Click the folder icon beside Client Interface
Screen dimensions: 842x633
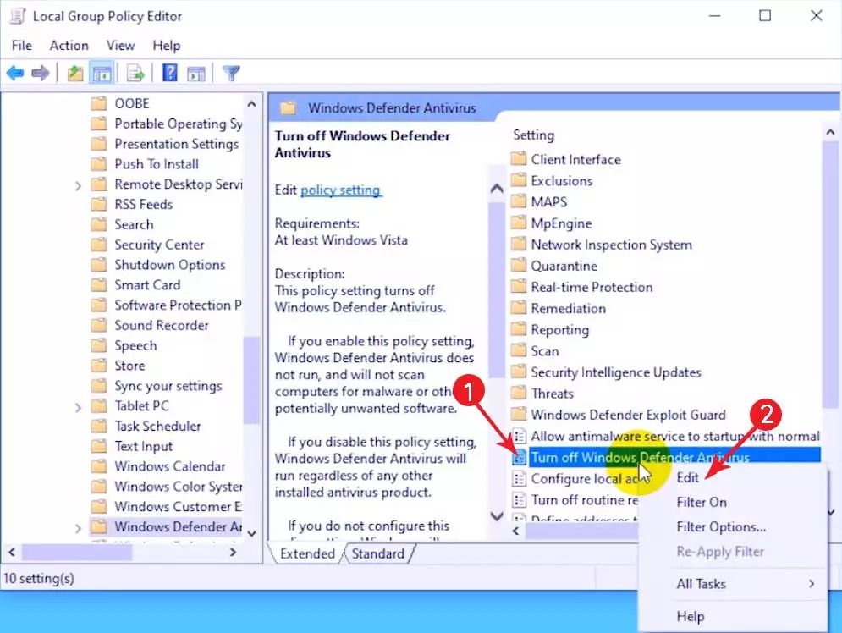(x=518, y=159)
